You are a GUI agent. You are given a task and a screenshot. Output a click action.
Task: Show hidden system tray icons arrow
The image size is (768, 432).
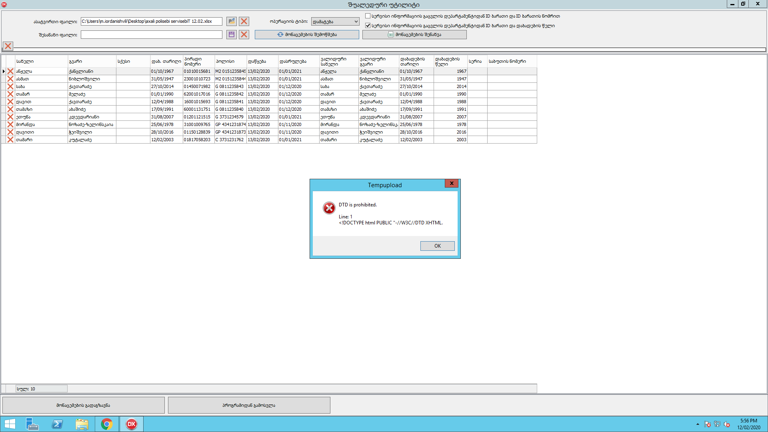698,424
